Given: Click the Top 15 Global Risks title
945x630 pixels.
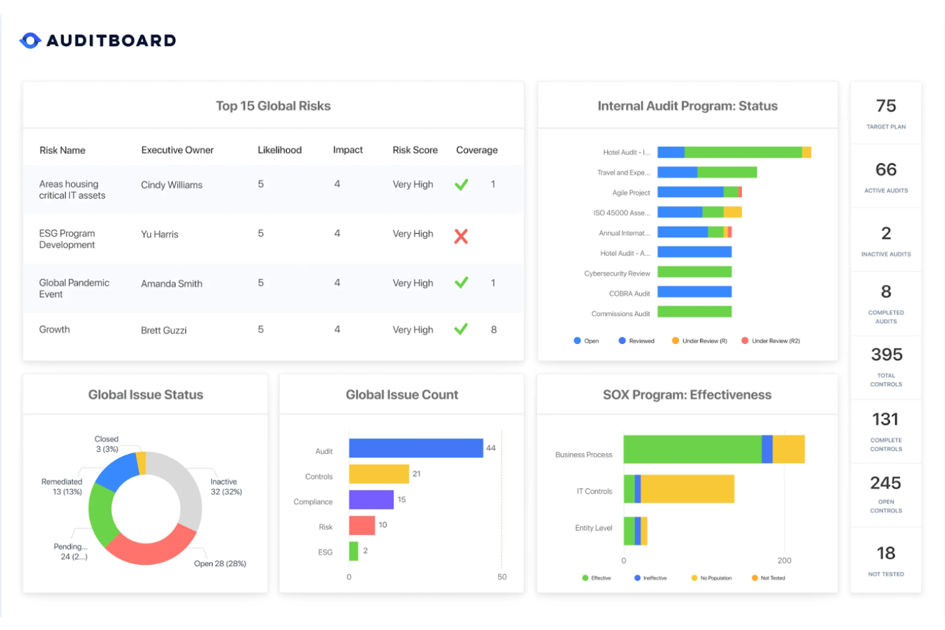Looking at the screenshot, I should tap(273, 106).
